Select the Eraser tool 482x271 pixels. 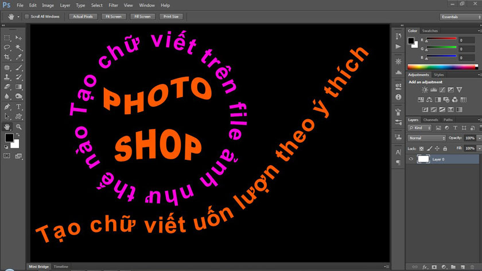click(7, 87)
